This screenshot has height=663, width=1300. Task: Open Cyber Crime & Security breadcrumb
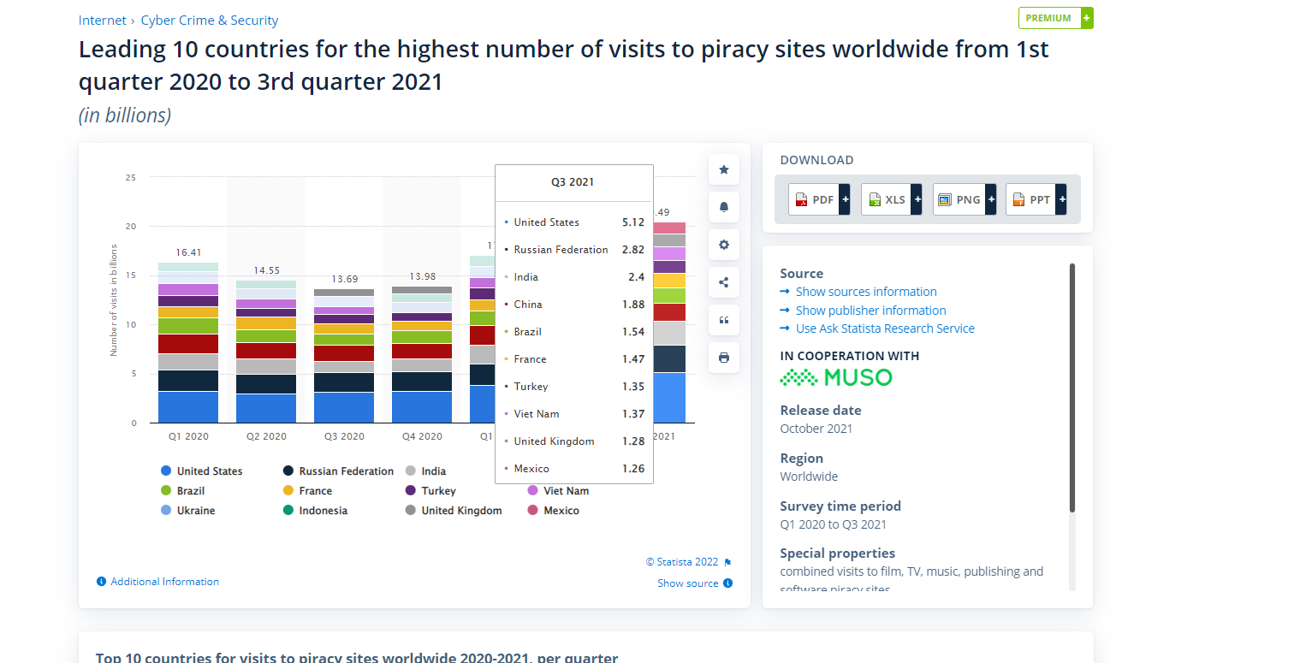point(210,21)
